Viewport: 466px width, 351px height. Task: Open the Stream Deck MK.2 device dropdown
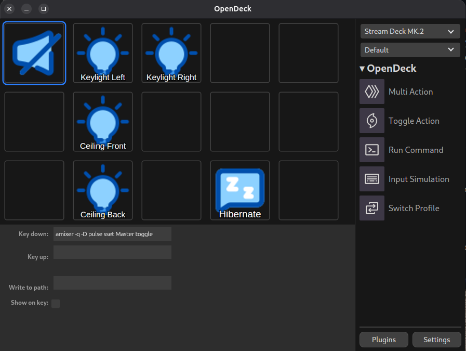coord(410,31)
